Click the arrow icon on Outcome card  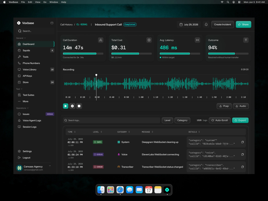coord(246,40)
